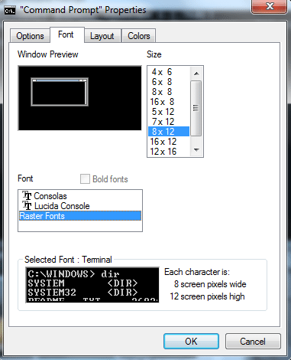The width and height of the screenshot is (291, 360).
Task: Confirm with the OK button
Action: (x=191, y=341)
